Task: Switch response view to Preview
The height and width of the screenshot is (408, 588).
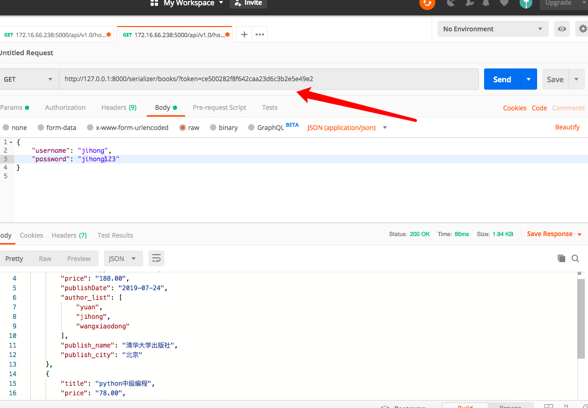Action: 79,258
